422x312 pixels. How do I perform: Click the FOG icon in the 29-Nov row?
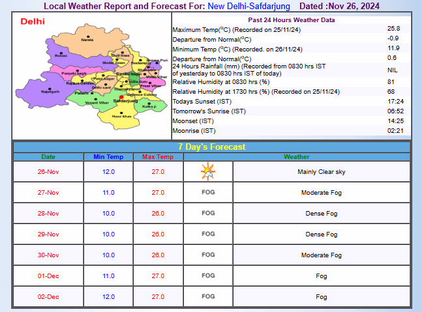[x=208, y=234]
